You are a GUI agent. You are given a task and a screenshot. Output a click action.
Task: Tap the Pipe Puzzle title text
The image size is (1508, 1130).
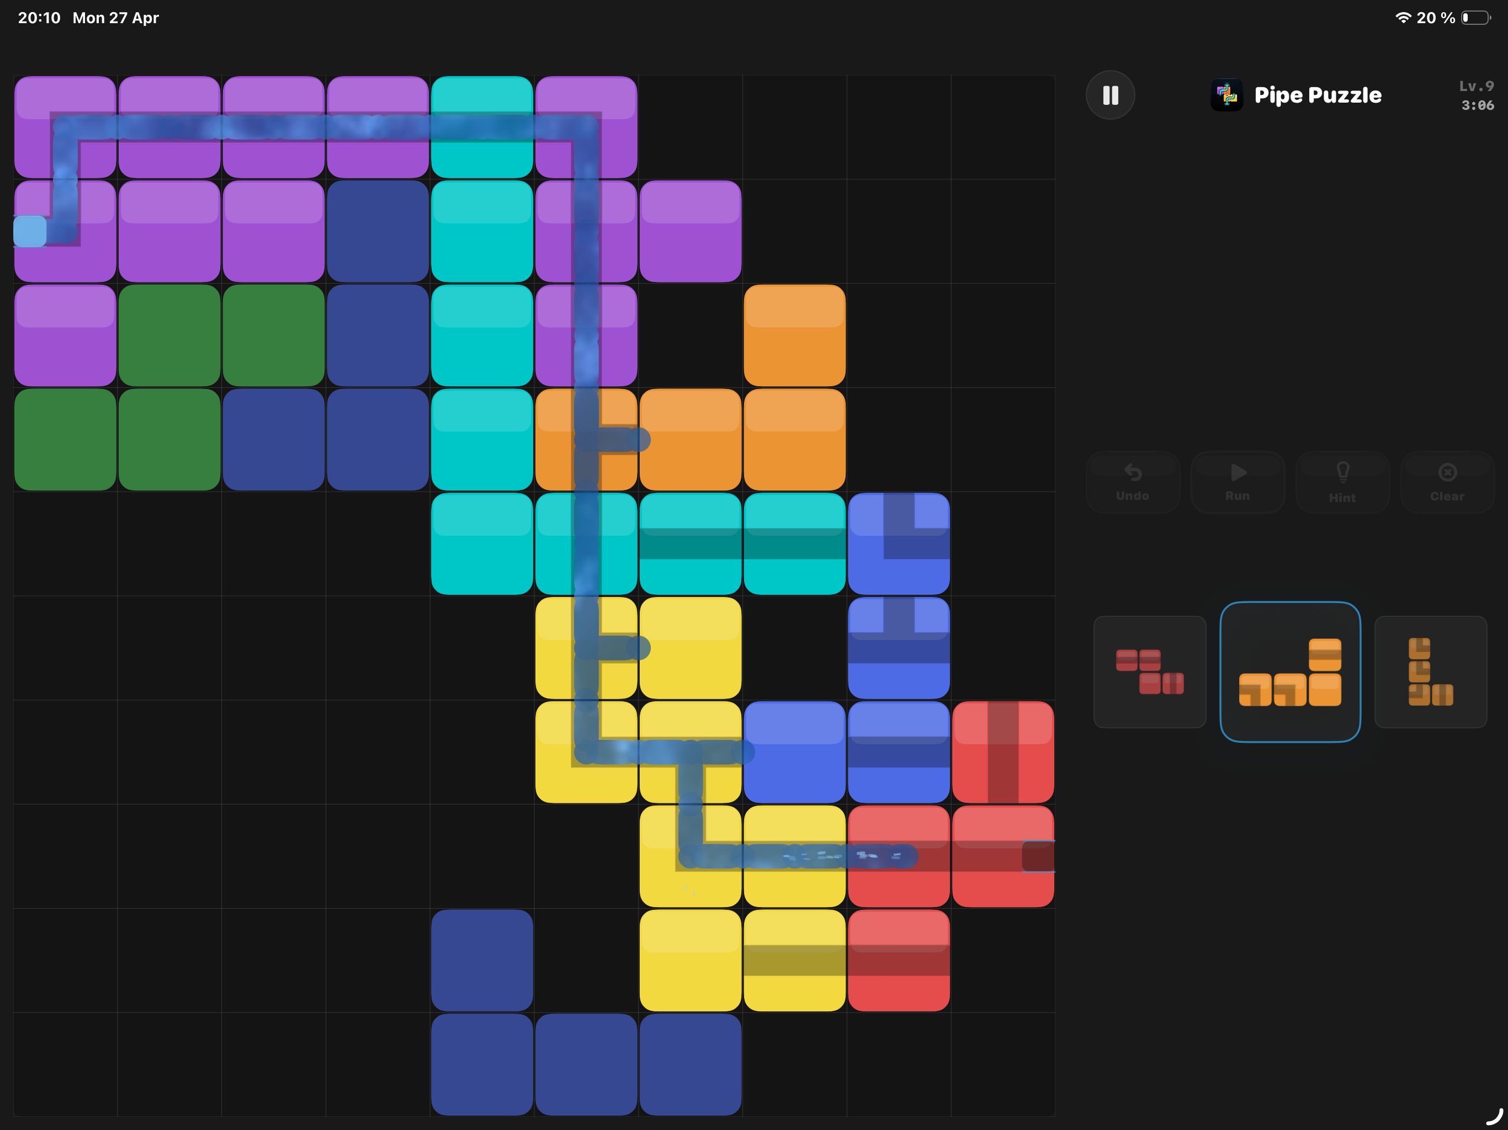pos(1318,95)
